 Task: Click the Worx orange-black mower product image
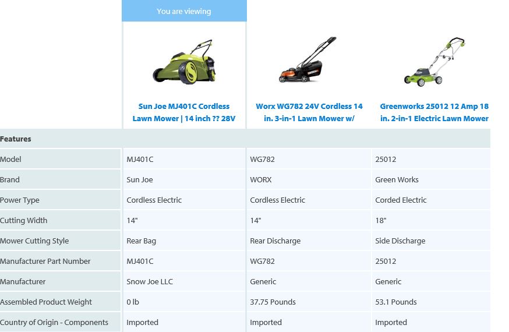pos(307,60)
